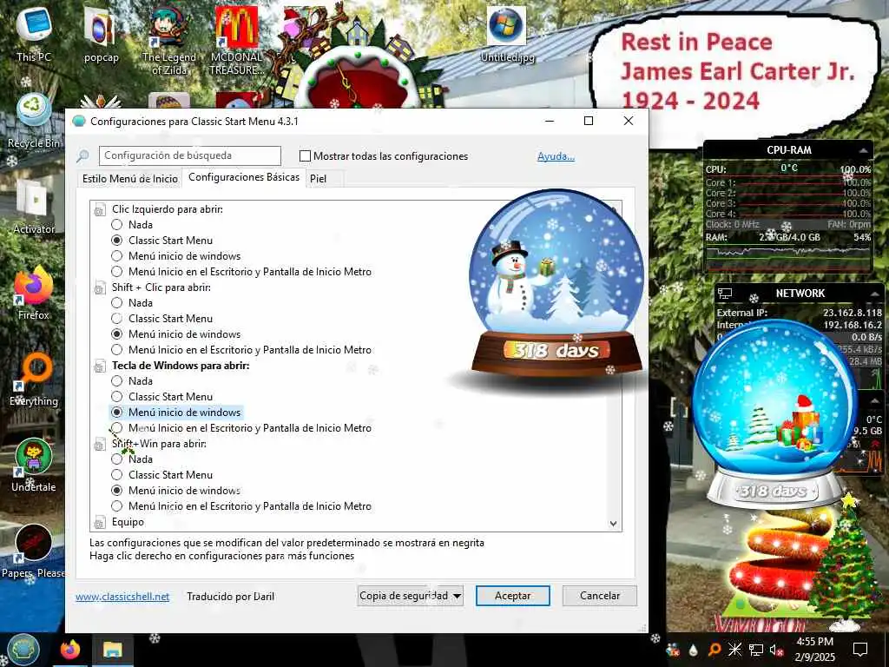889x667 pixels.
Task: Enable Mostrar todas las configuraciones checkbox
Action: (305, 156)
